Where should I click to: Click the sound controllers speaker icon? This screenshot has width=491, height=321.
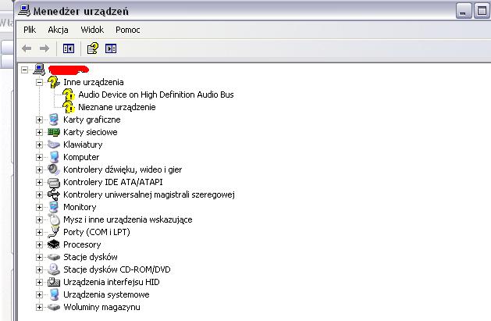tap(54, 169)
